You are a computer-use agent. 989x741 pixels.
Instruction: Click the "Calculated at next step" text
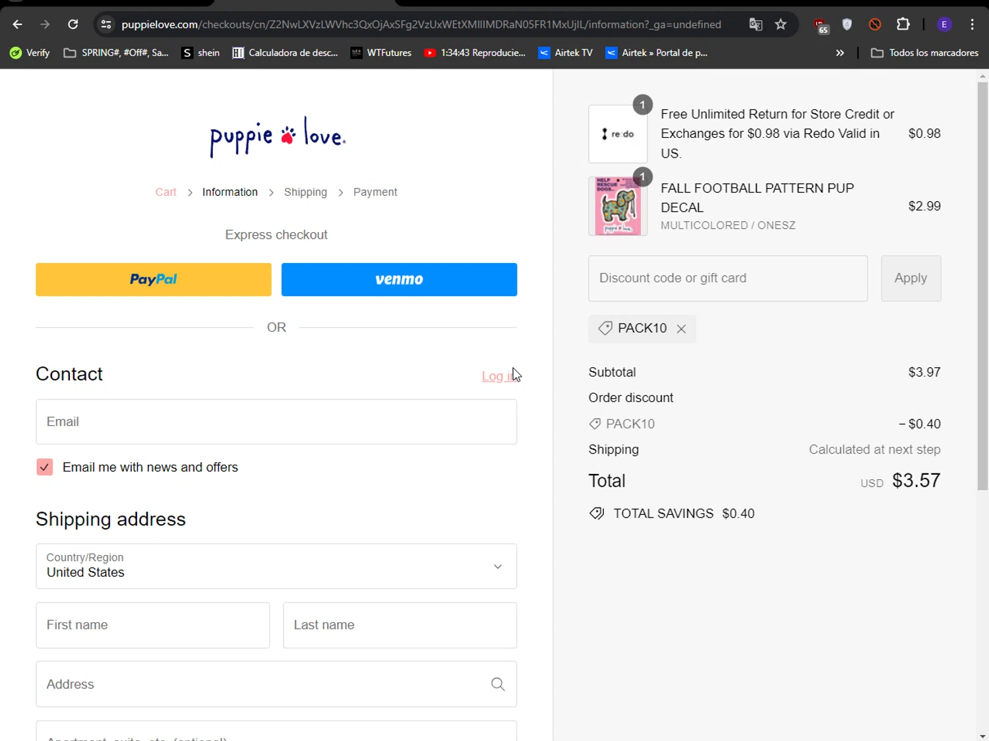pos(874,450)
